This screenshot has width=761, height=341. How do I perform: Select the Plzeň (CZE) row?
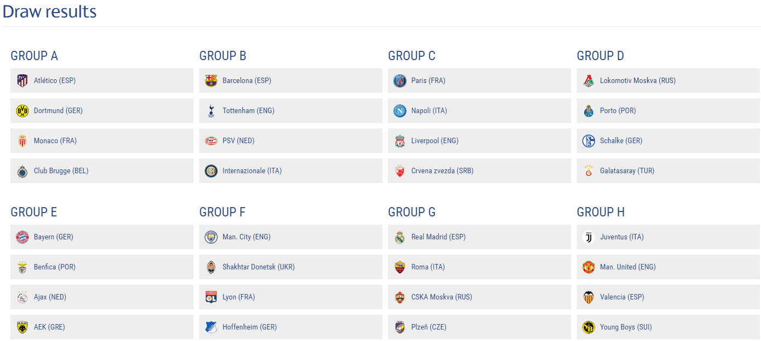(x=479, y=327)
